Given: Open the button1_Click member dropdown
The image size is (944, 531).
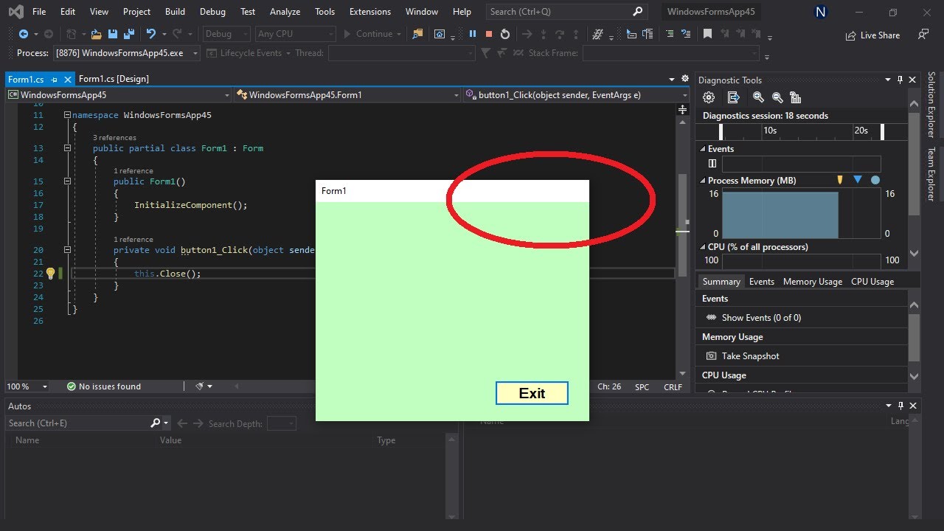Looking at the screenshot, I should [x=577, y=94].
